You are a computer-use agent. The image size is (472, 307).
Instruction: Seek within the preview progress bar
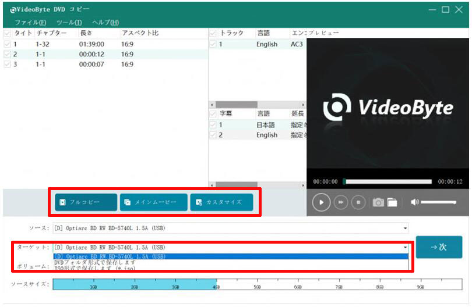click(389, 181)
